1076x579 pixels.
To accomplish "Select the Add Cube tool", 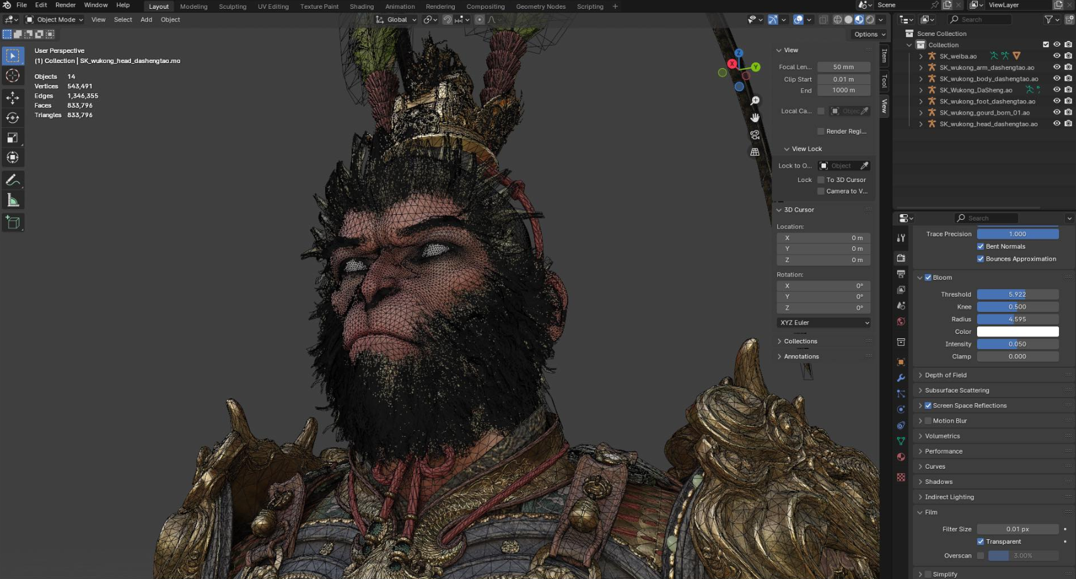I will [x=13, y=222].
